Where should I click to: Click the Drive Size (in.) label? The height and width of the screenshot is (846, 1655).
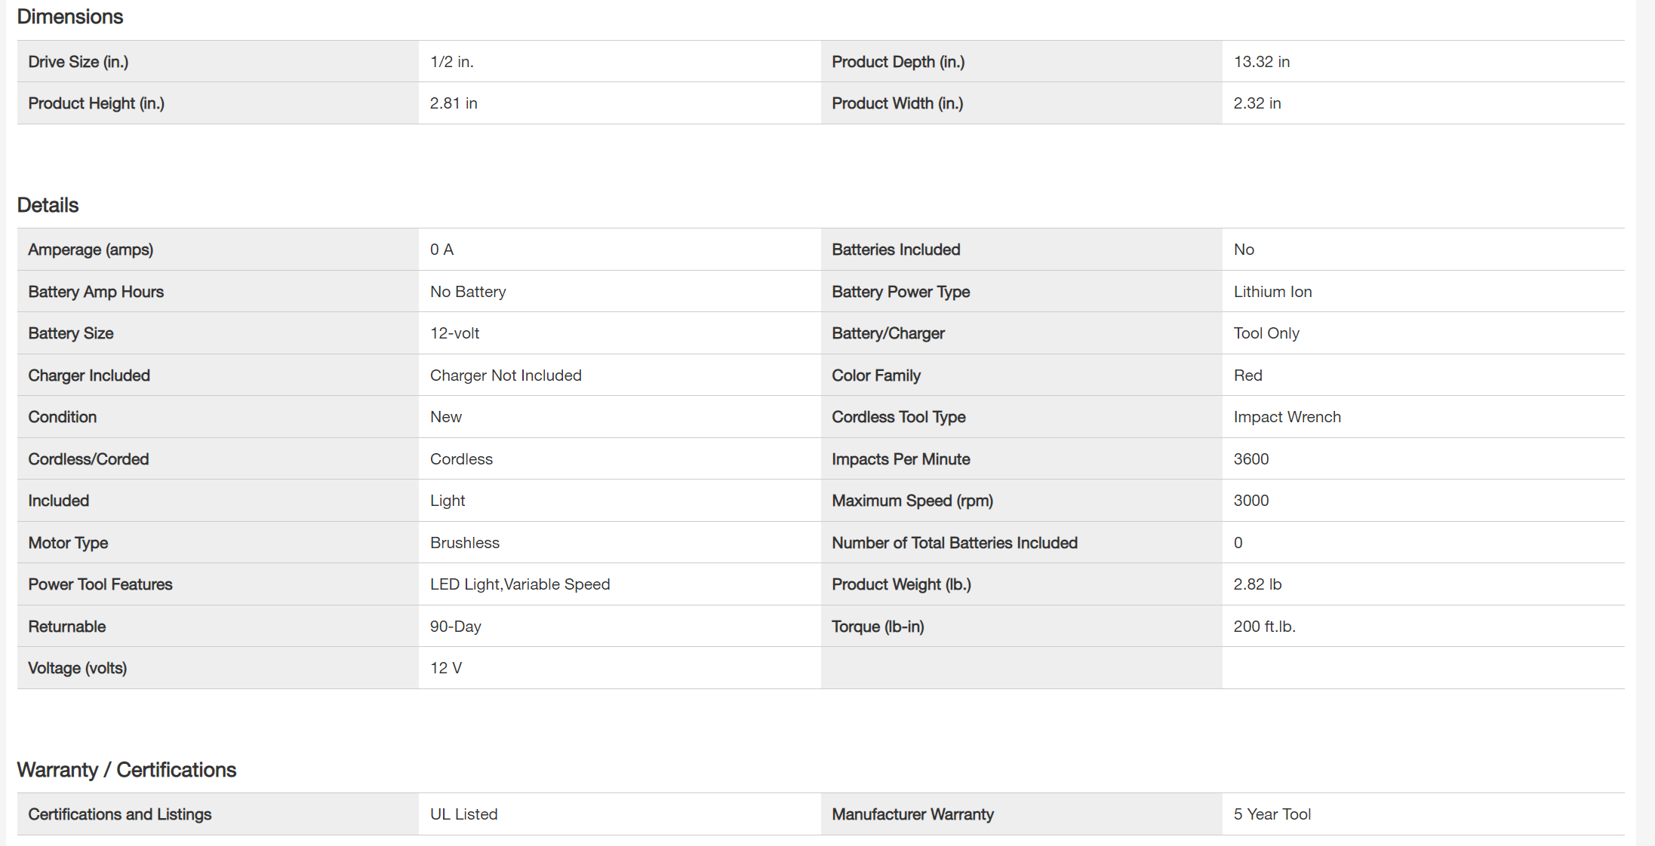coord(78,62)
